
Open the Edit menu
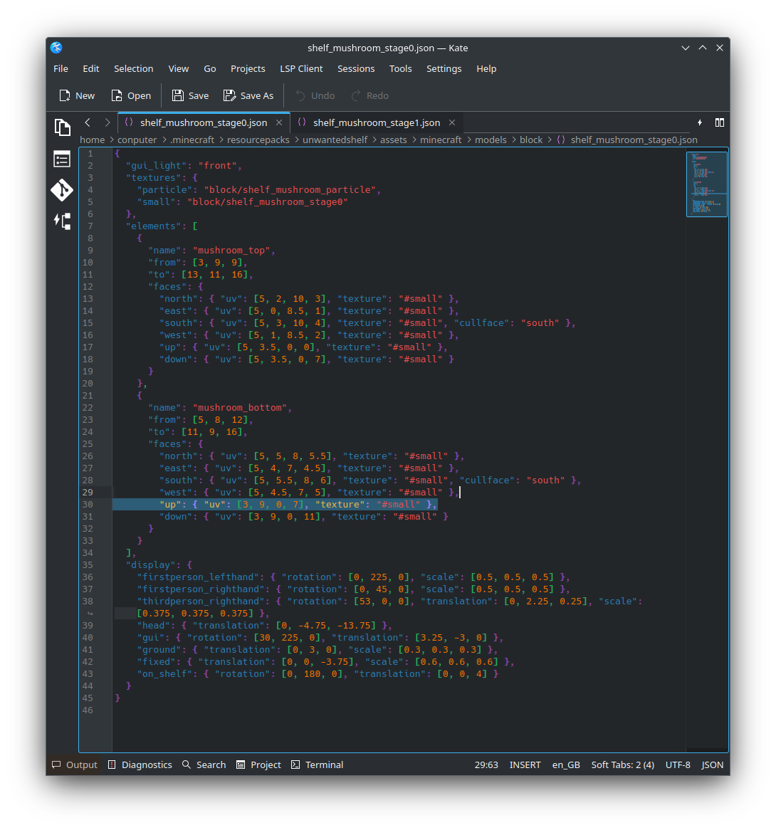tap(91, 69)
